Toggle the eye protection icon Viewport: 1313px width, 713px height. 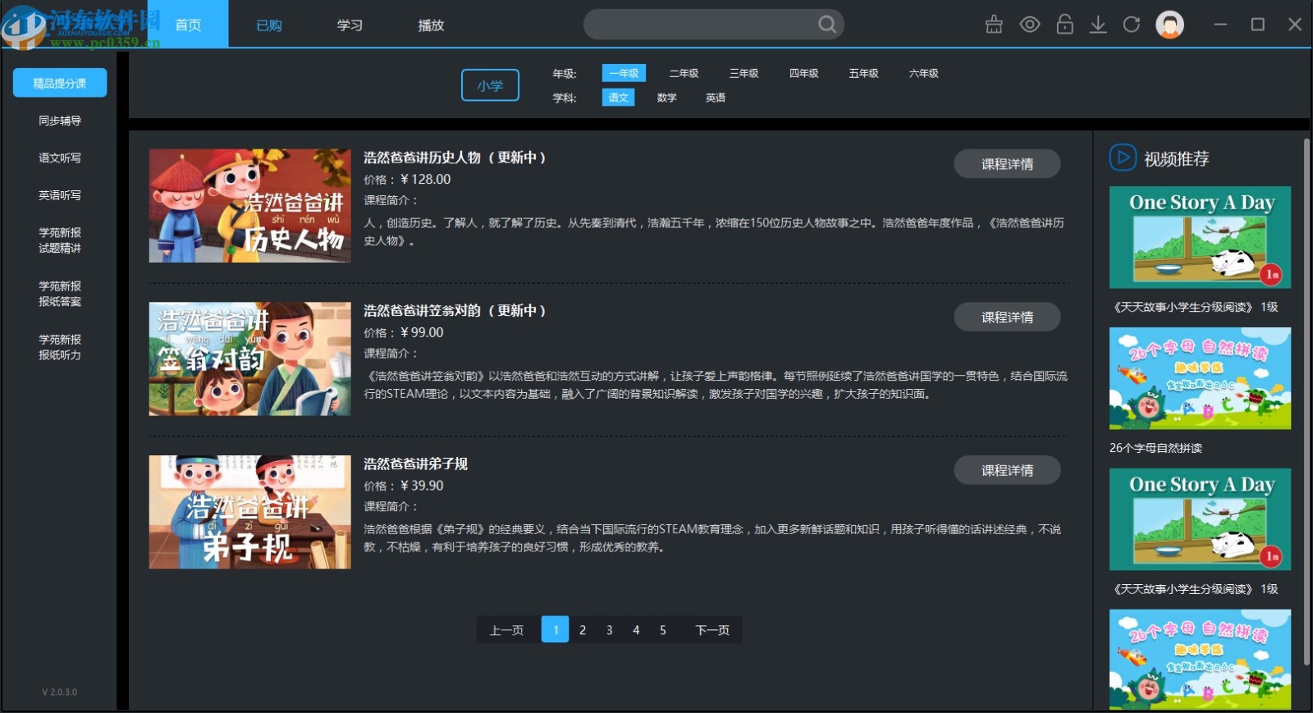pyautogui.click(x=1030, y=25)
